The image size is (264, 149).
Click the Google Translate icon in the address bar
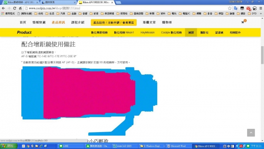(235, 8)
